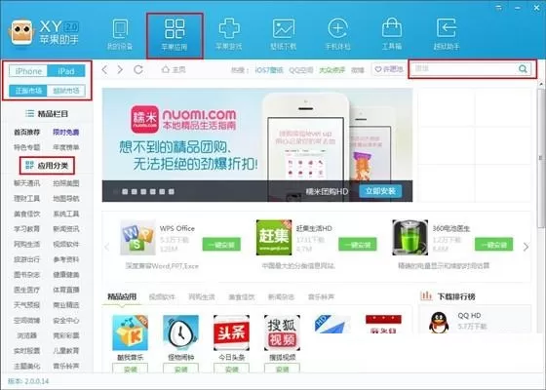Open the WPS Office app icon
546x390 pixels.
click(x=137, y=238)
